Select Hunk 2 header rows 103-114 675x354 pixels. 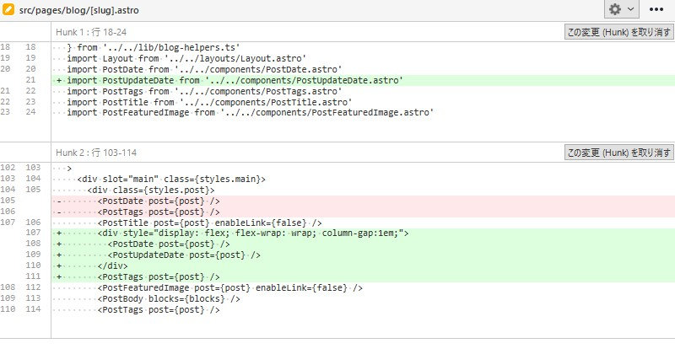(96, 153)
